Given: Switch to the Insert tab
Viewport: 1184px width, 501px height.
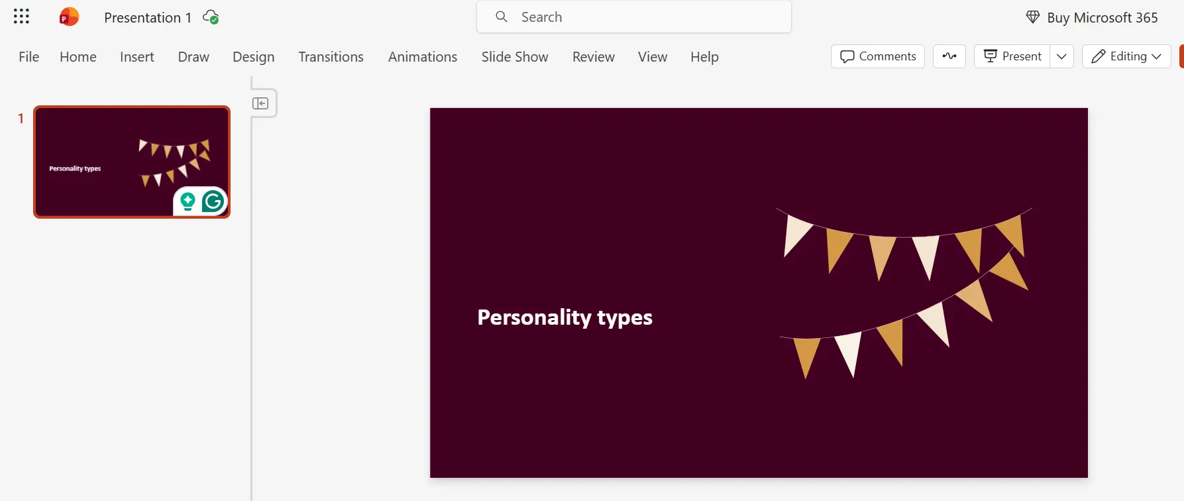Looking at the screenshot, I should [137, 57].
